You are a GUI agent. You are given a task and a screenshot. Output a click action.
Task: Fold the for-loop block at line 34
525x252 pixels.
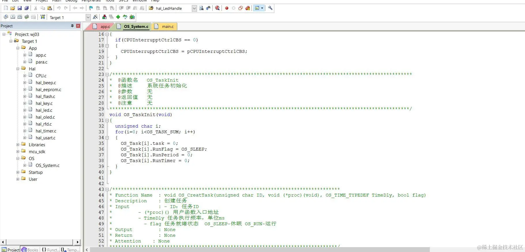click(107, 138)
